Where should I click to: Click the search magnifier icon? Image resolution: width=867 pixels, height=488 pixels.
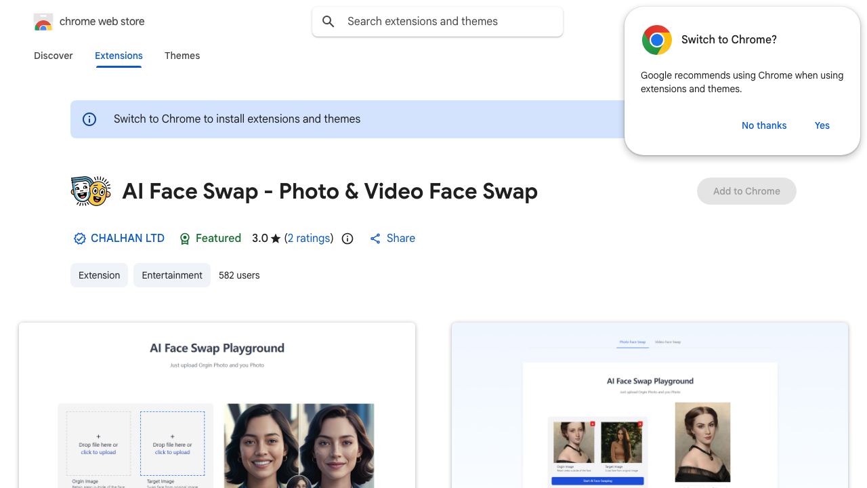point(329,22)
